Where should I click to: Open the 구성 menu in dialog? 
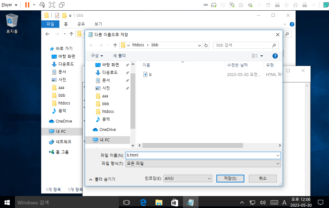click(x=97, y=56)
